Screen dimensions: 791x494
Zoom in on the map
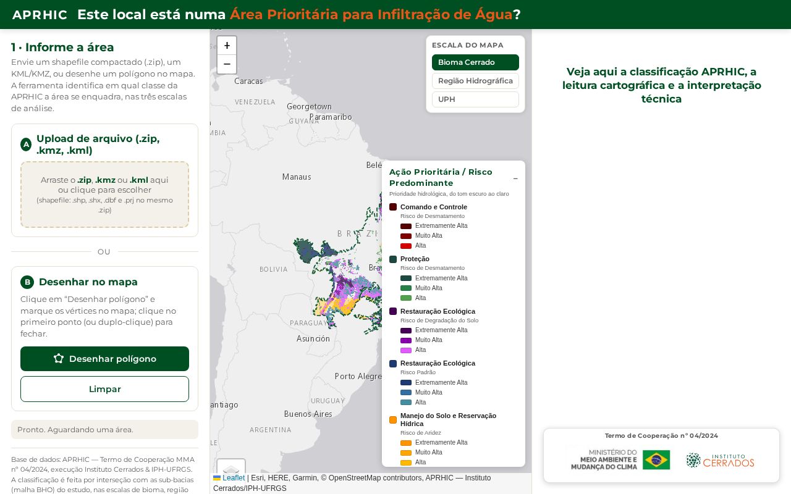point(227,46)
